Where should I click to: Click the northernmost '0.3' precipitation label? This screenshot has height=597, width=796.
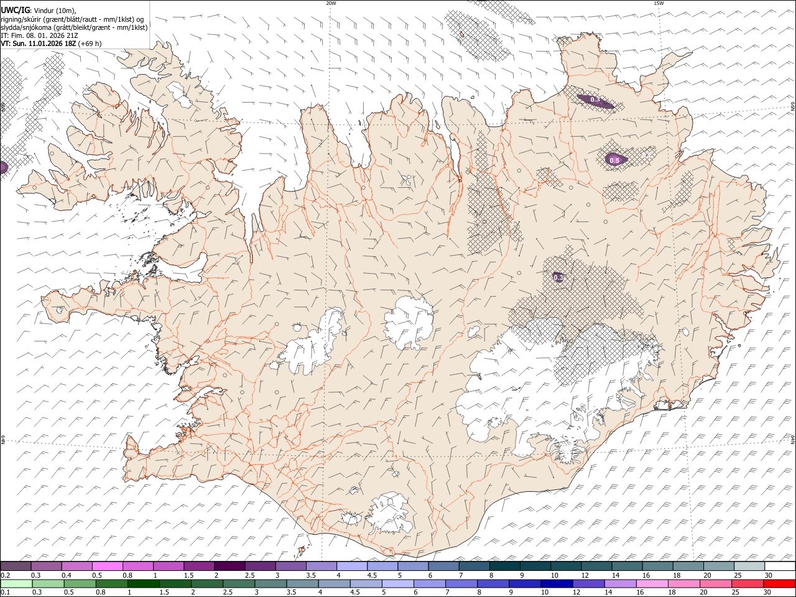click(x=595, y=100)
